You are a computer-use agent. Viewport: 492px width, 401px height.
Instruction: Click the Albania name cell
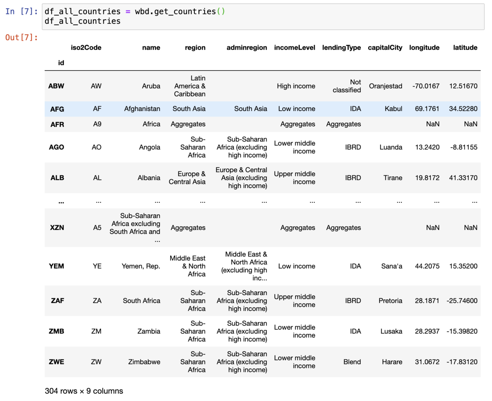point(149,178)
